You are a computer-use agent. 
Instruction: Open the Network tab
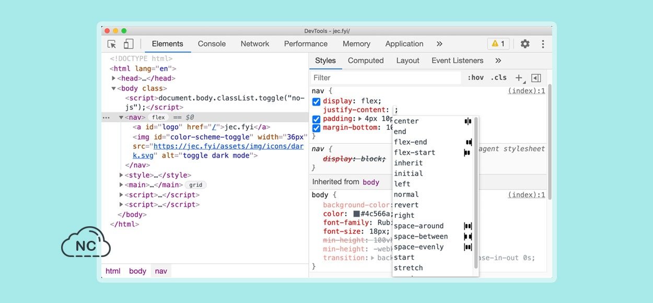tap(255, 44)
